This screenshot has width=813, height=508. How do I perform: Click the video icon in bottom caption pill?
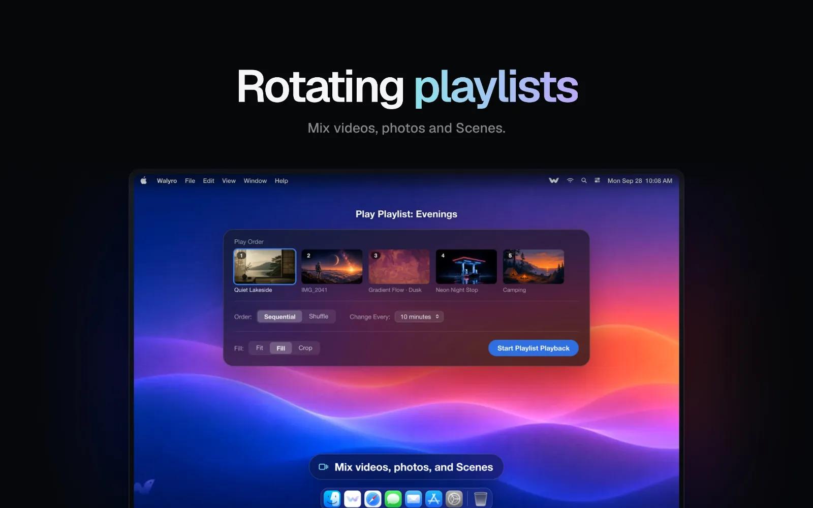click(x=323, y=467)
